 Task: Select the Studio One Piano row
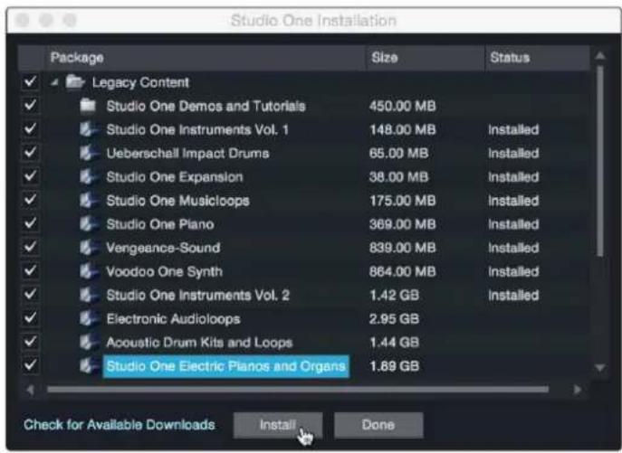[x=305, y=224]
